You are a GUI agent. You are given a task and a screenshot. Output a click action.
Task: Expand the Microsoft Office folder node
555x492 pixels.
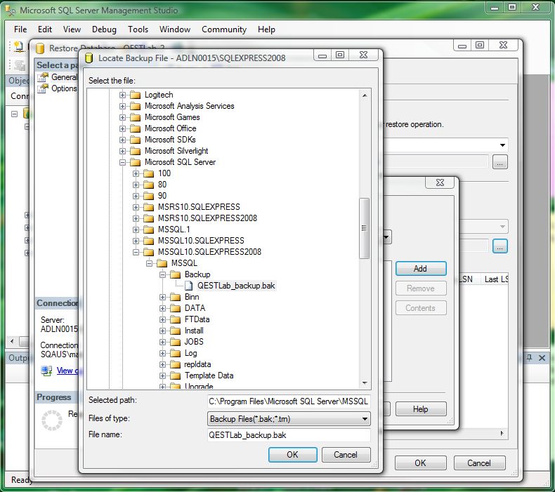(x=123, y=128)
